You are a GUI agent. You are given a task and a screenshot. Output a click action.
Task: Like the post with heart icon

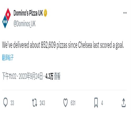[x=65, y=103]
